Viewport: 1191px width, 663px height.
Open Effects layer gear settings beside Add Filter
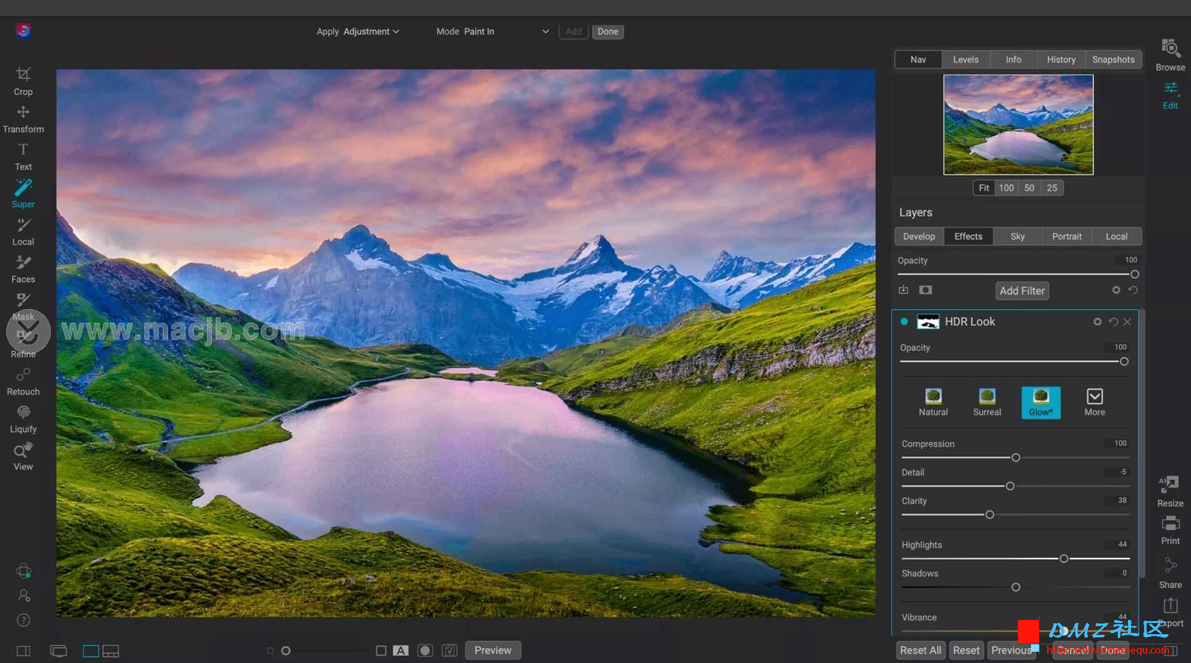pyautogui.click(x=1116, y=290)
